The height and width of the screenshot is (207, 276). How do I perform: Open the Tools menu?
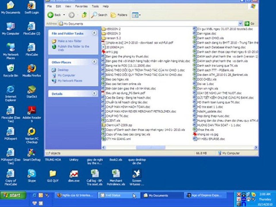pyautogui.click(x=95, y=6)
